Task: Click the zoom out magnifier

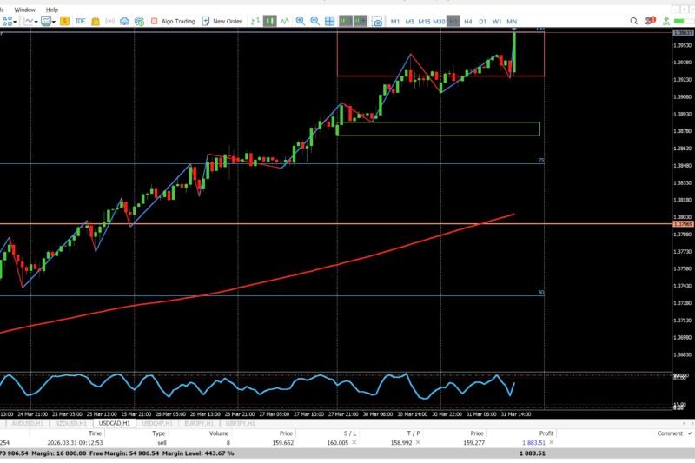Action: point(314,21)
